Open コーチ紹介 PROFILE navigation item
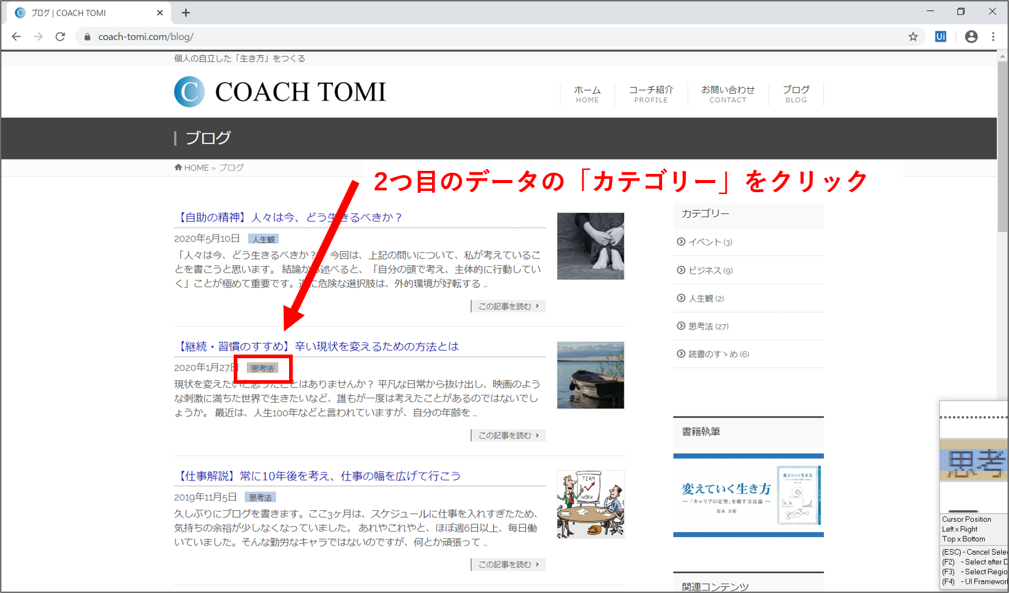Viewport: 1009px width, 593px height. pos(651,94)
